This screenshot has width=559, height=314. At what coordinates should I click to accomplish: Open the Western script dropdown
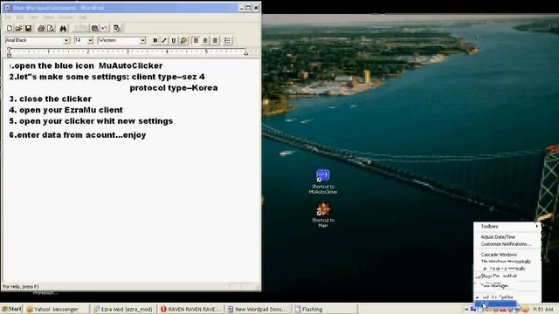pyautogui.click(x=142, y=41)
